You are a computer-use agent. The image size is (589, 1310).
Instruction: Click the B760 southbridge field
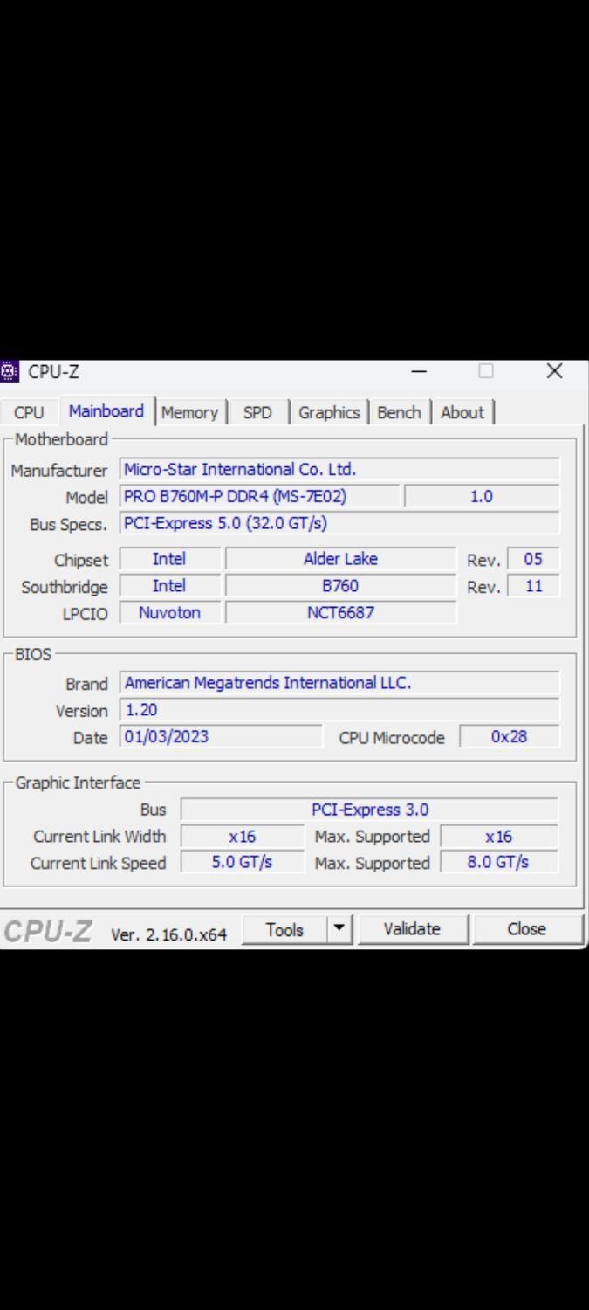coord(340,586)
